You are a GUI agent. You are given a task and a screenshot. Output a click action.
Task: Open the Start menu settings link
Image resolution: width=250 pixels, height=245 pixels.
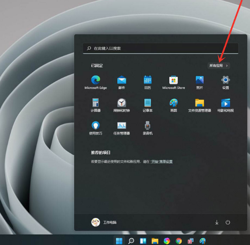(x=161, y=162)
